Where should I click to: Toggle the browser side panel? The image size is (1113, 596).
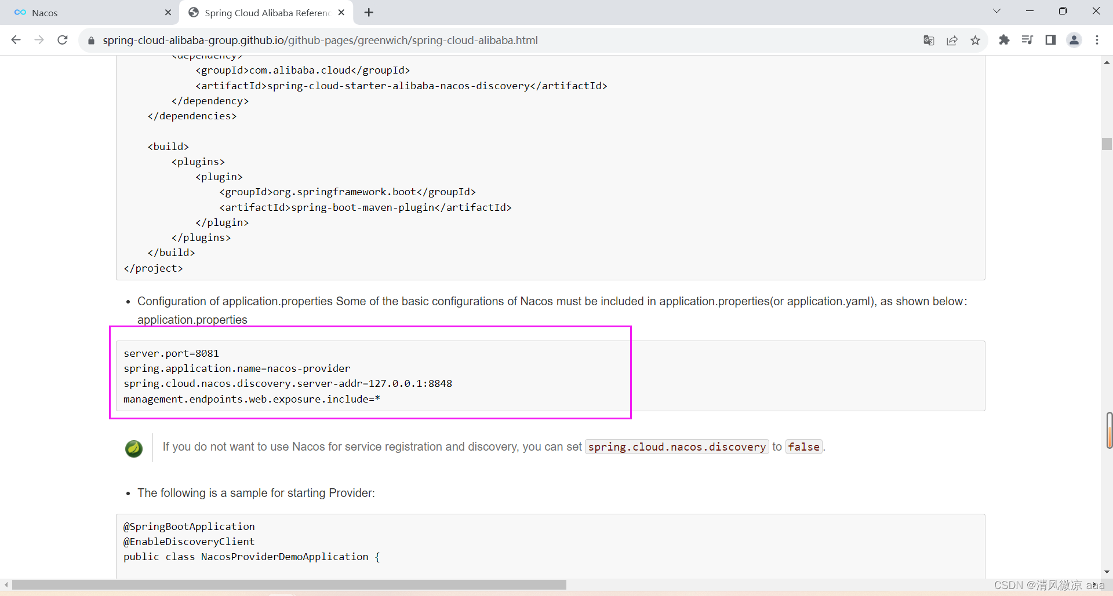(x=1050, y=40)
